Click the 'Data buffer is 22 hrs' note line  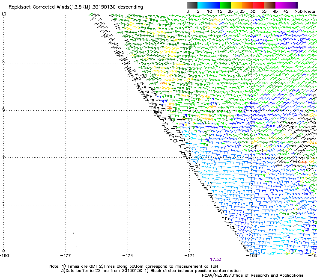coord(151,271)
